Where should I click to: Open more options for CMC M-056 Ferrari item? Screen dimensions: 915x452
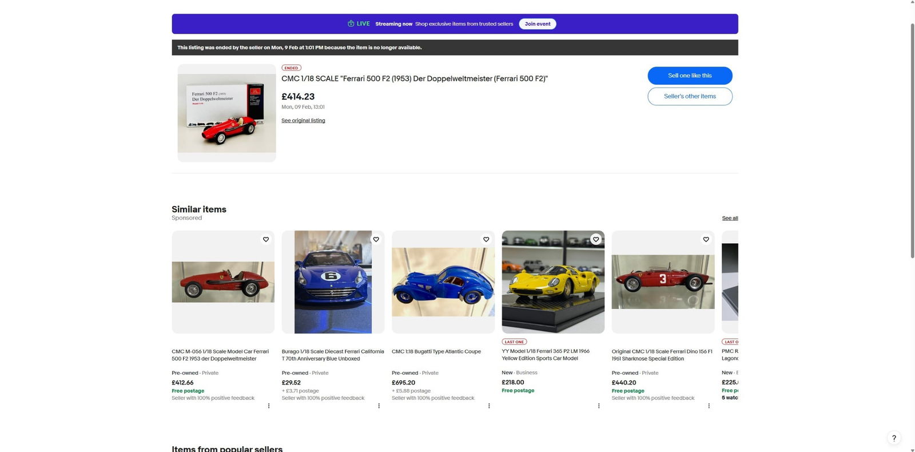pyautogui.click(x=269, y=406)
